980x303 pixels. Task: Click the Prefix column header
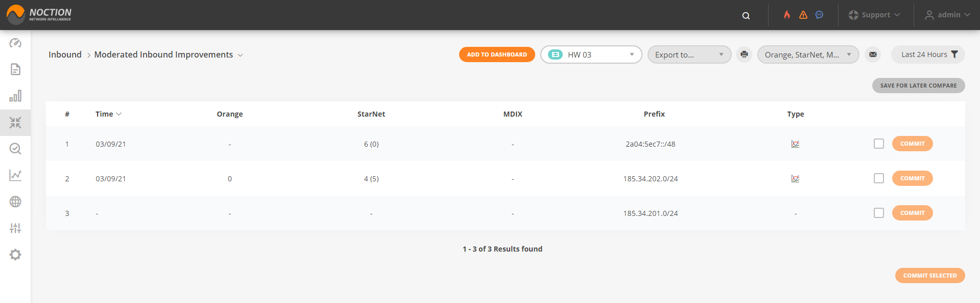pos(654,114)
